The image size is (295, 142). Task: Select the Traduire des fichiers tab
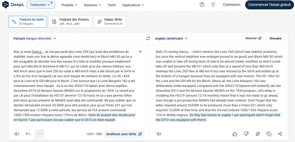pos(70,22)
